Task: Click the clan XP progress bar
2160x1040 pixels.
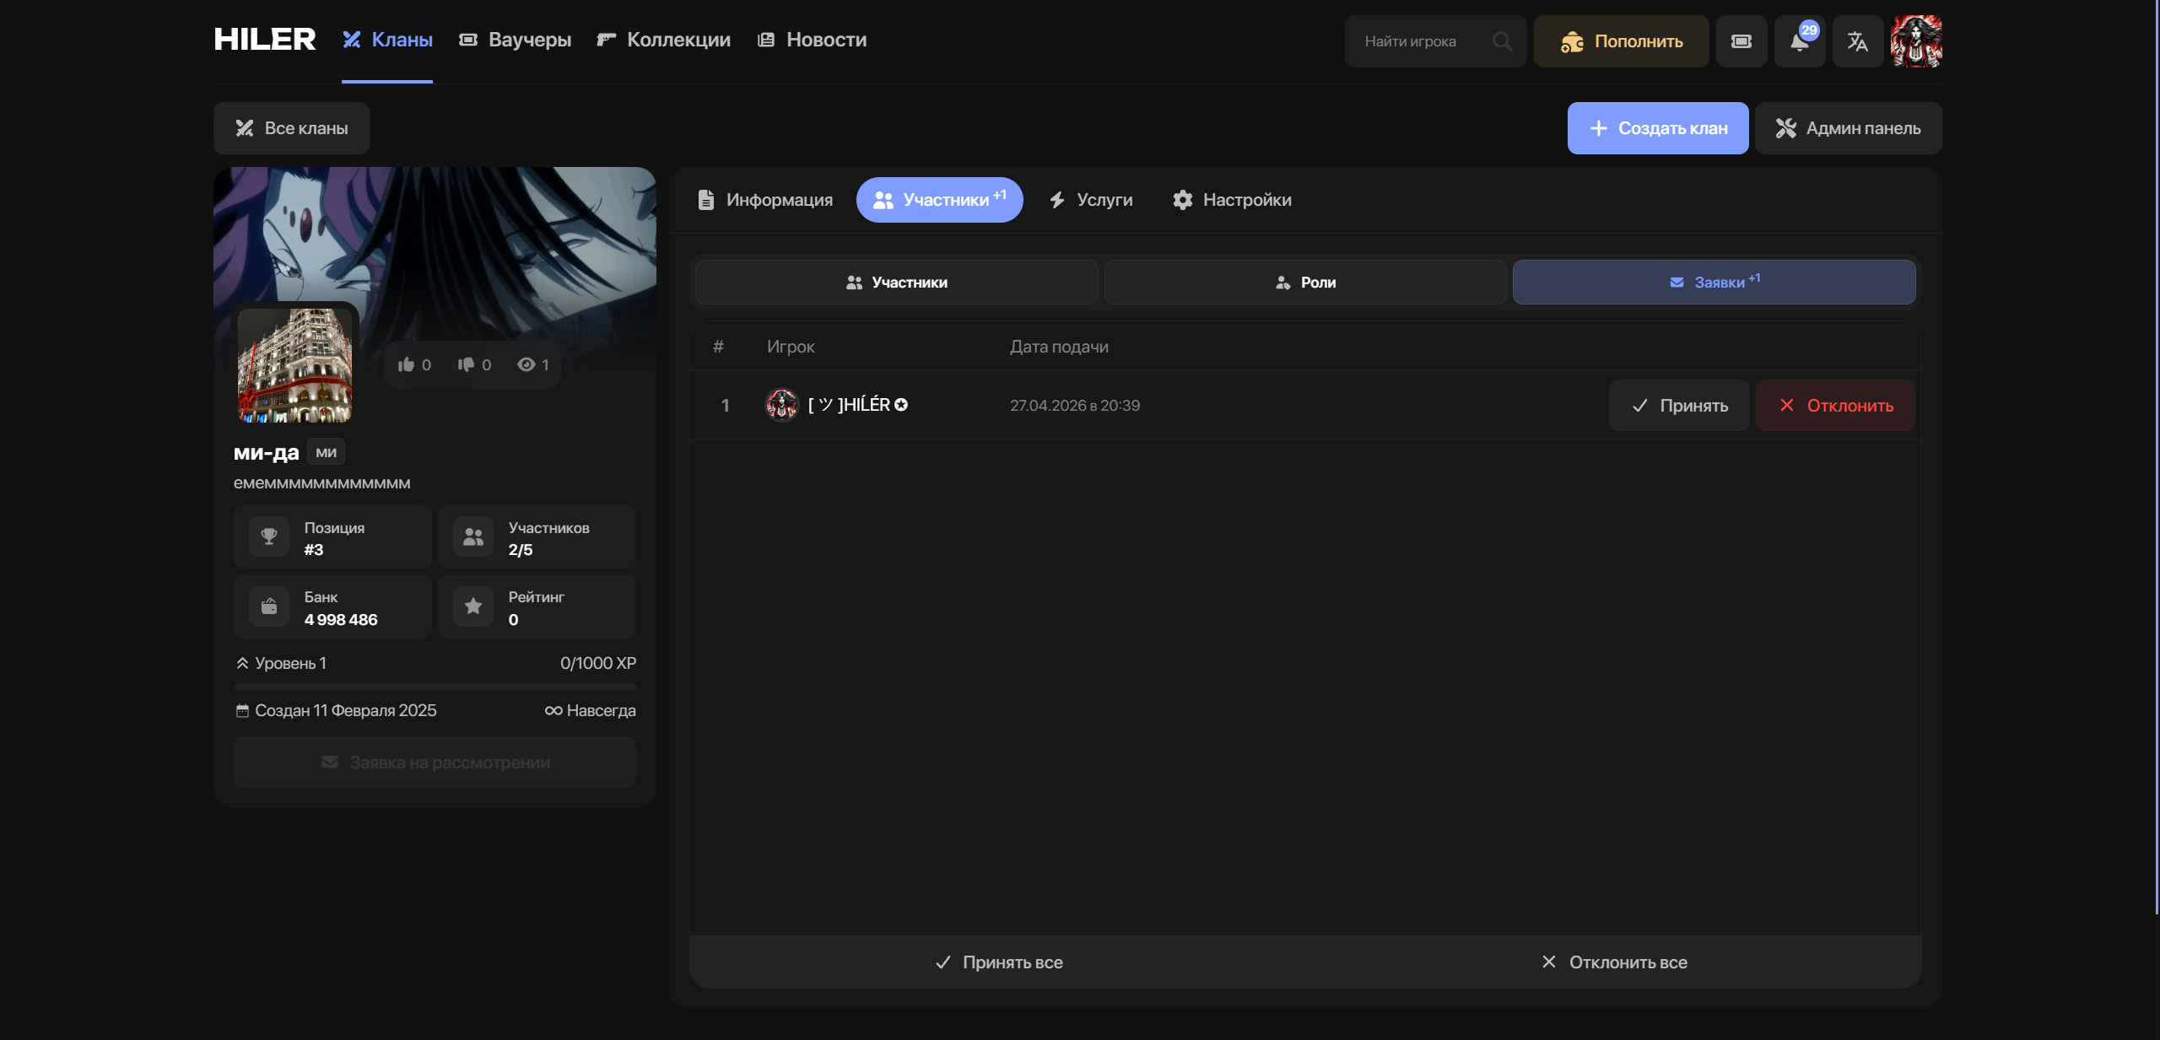Action: pos(435,687)
